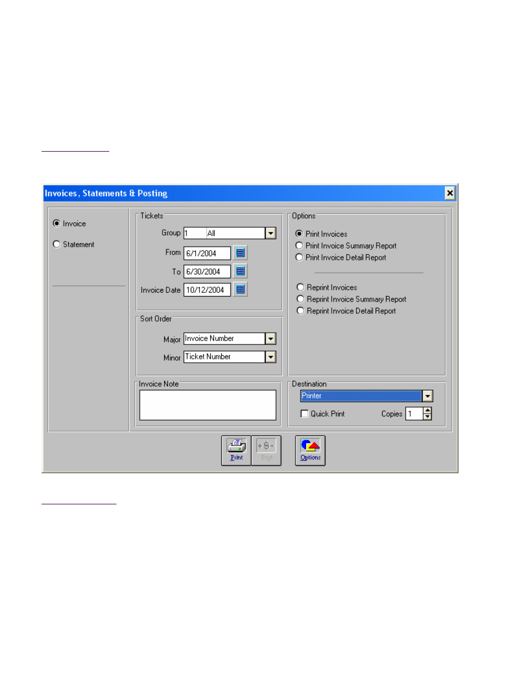The width and height of the screenshot is (529, 686).
Task: Click the Post button with dollar icon
Action: 266,450
